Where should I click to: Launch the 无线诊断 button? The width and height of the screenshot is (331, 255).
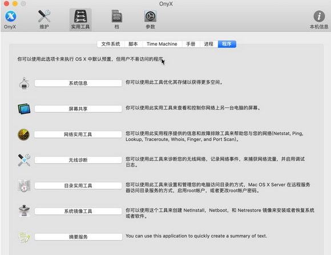point(78,160)
